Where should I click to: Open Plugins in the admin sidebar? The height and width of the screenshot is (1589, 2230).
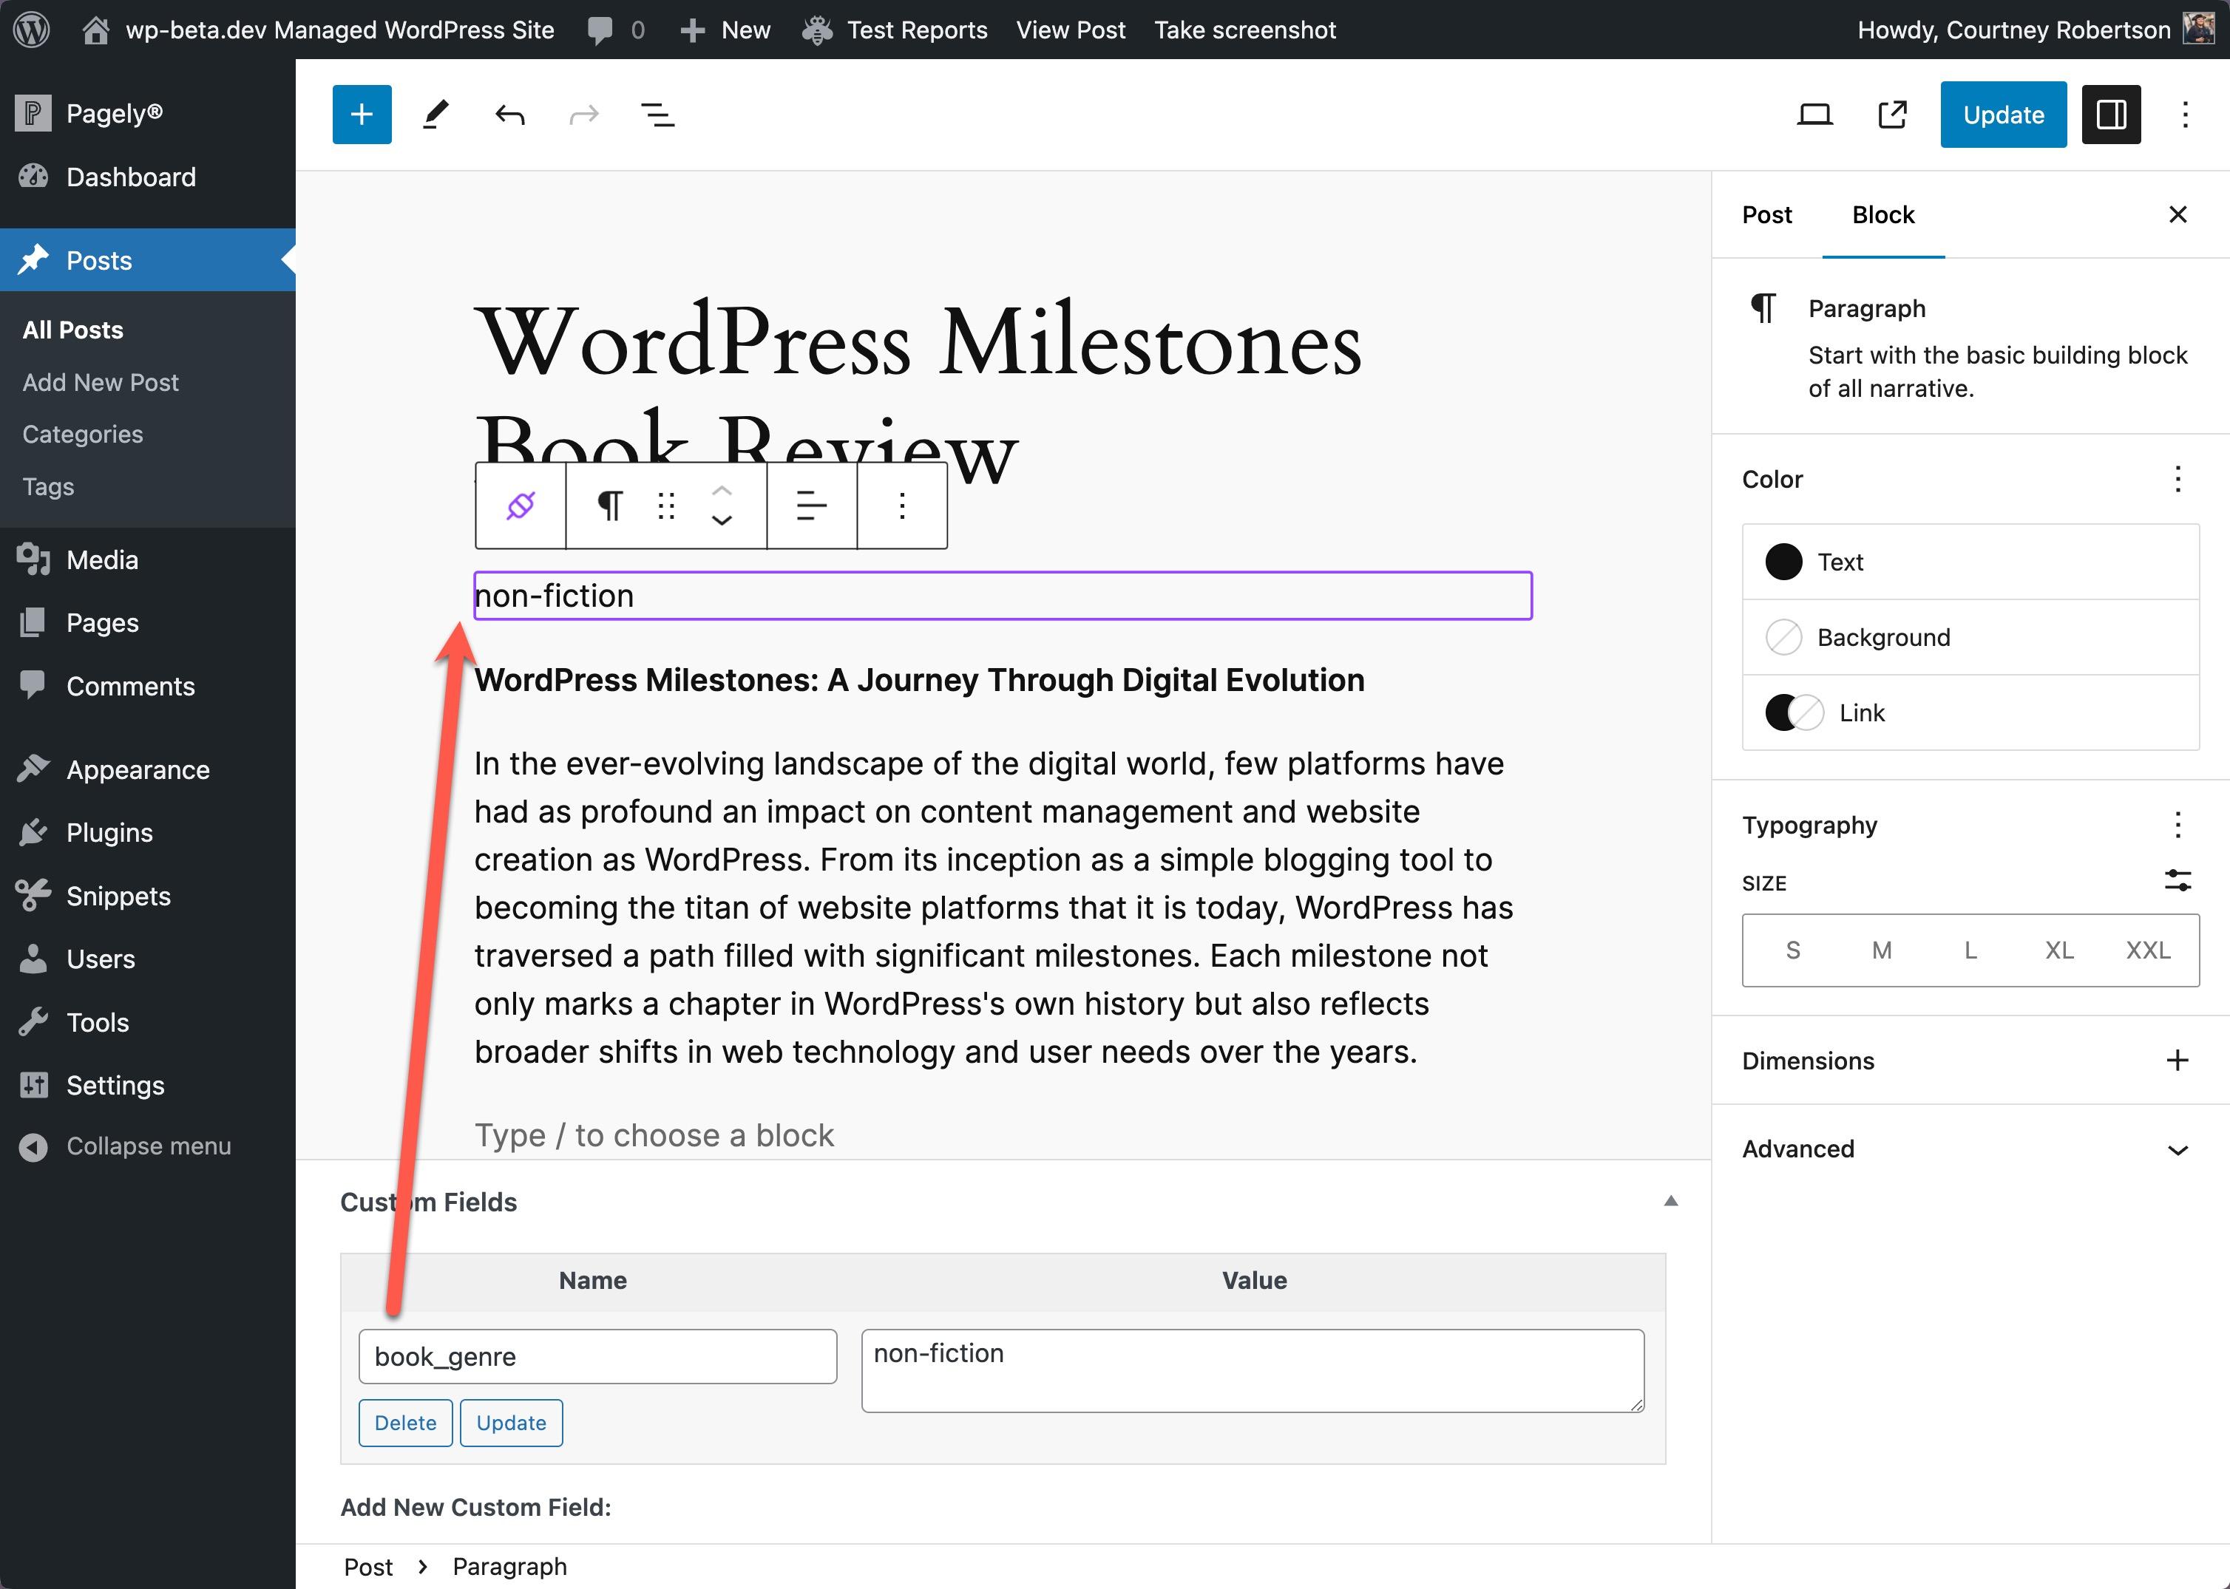(x=109, y=833)
